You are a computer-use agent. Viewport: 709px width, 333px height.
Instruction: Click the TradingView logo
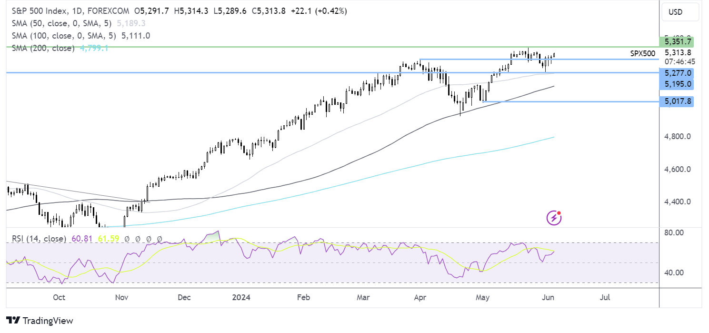(x=40, y=321)
